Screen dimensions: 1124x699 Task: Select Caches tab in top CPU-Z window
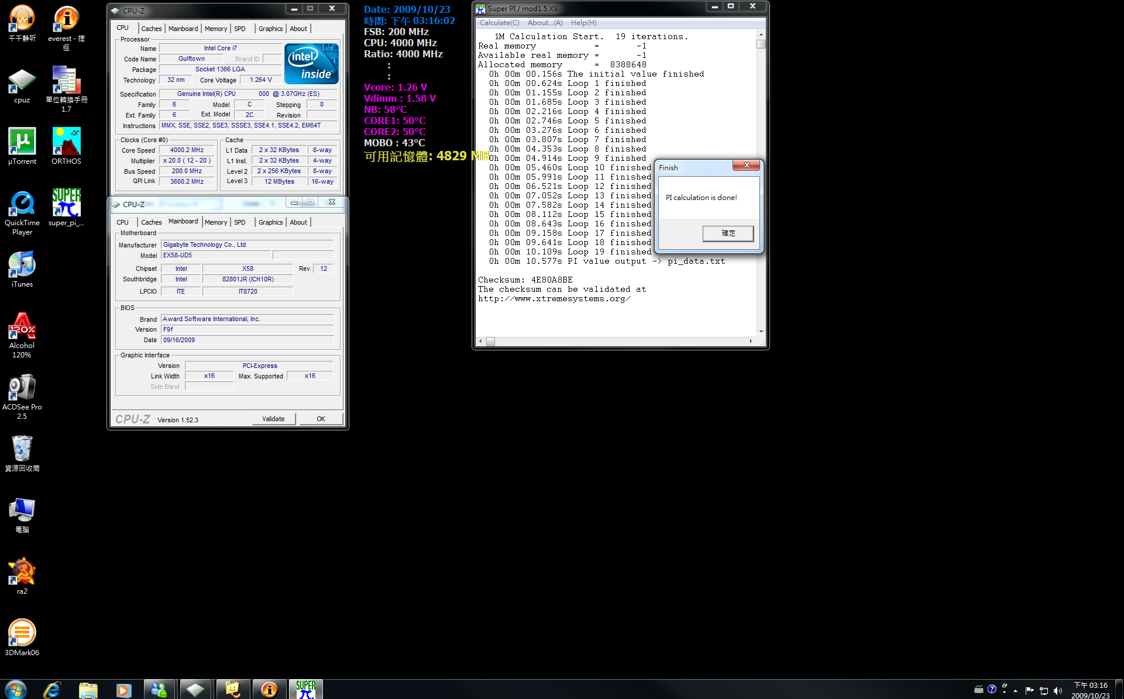(x=151, y=29)
